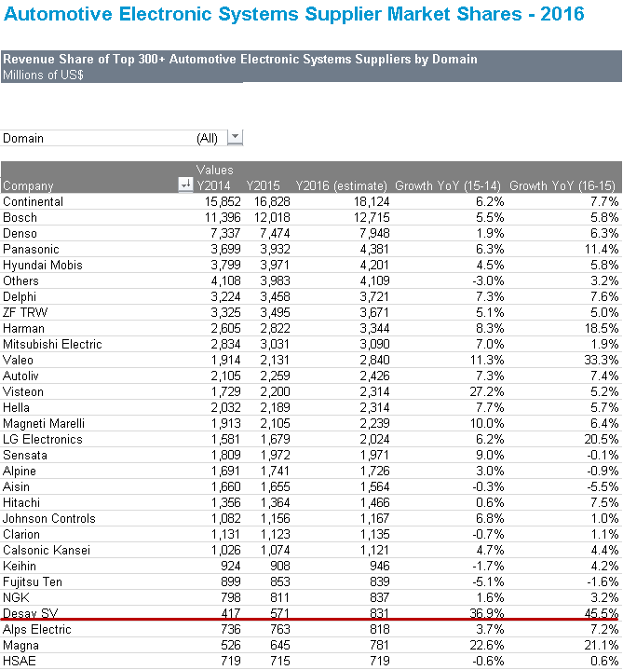
Task: Select Valeo's 33.3% growth cell
Action: click(x=602, y=360)
